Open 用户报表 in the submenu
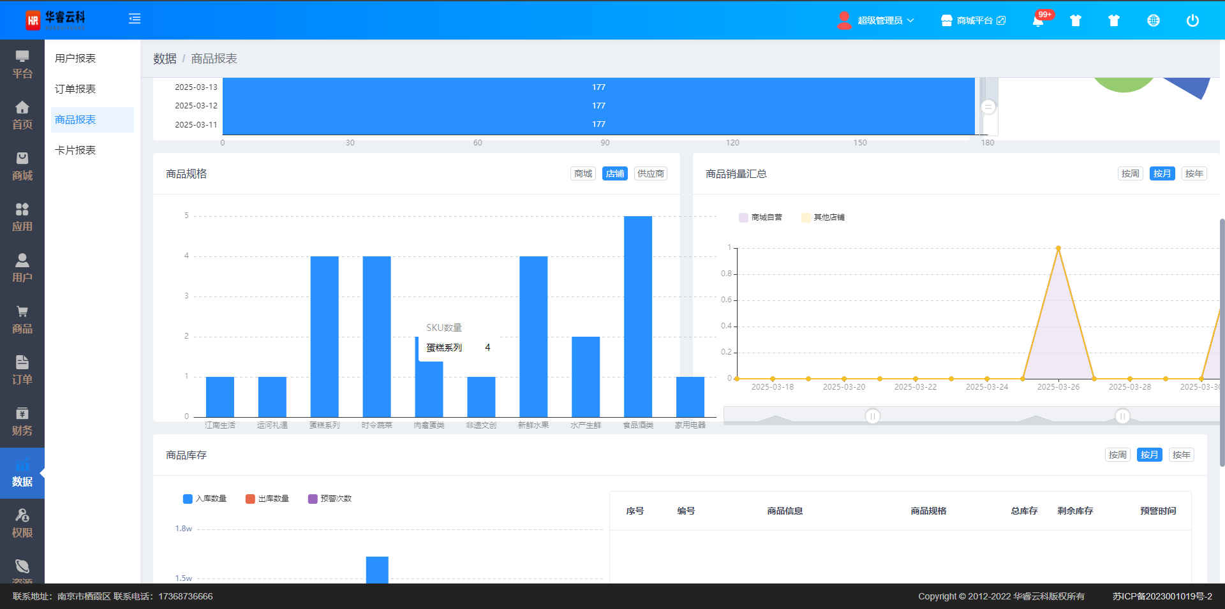1225x609 pixels. 75,58
